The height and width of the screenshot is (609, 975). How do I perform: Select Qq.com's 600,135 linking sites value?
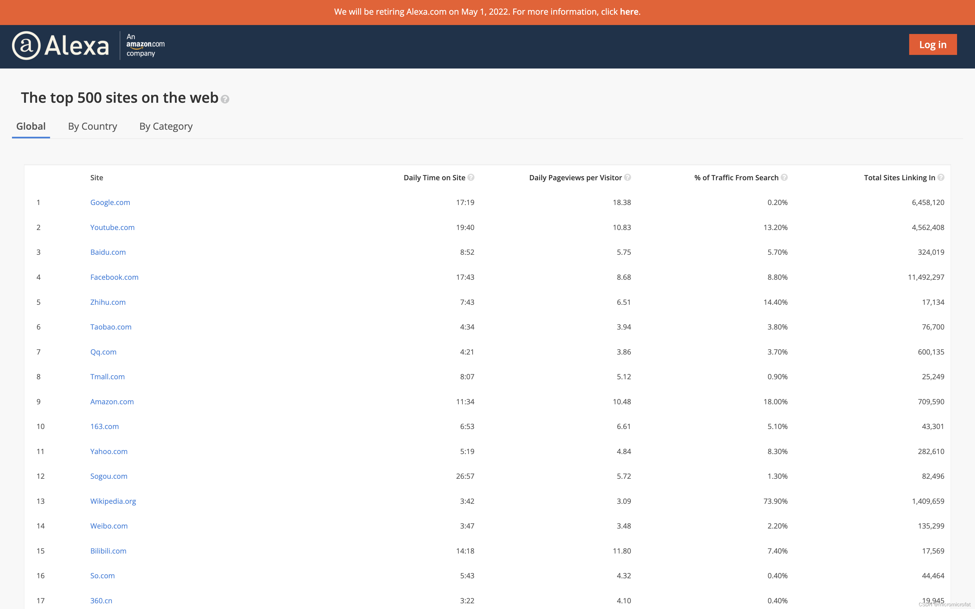click(x=931, y=352)
